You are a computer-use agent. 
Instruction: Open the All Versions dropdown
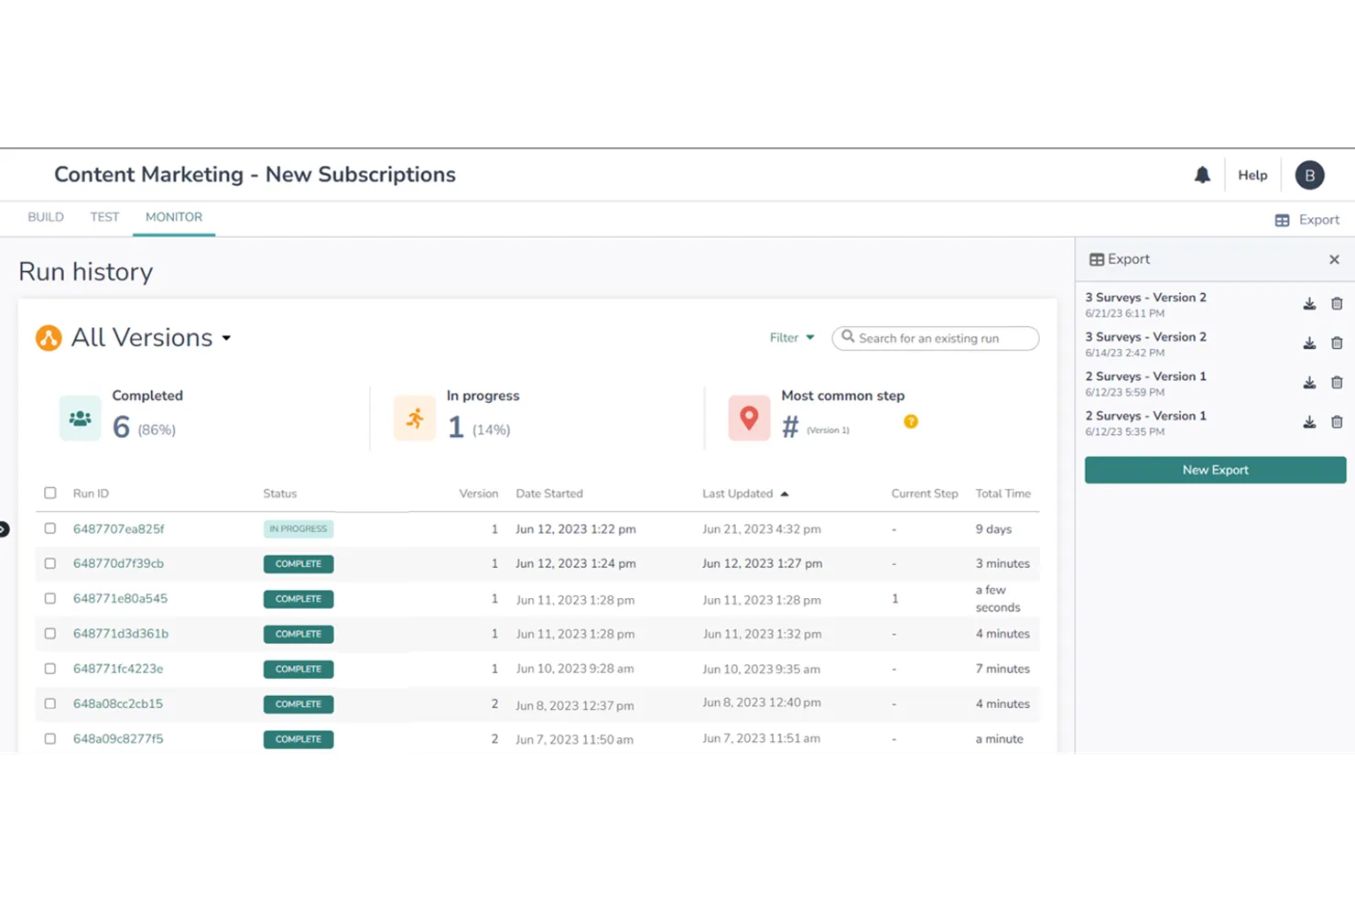point(226,337)
